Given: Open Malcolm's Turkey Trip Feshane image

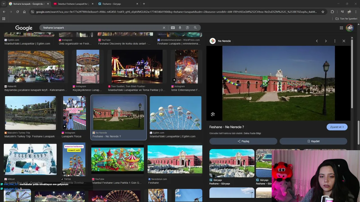Looking at the screenshot, I should coord(30,113).
